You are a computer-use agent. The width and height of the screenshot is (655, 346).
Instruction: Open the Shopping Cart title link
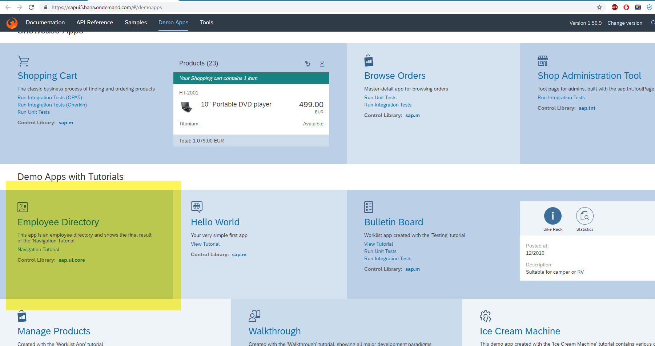47,76
